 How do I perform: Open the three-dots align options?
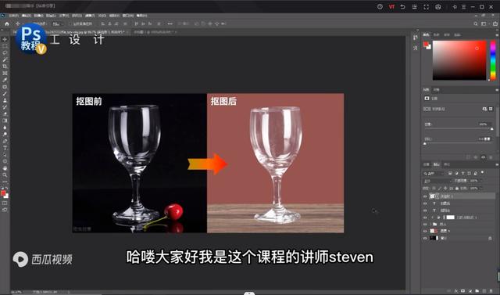(x=170, y=23)
